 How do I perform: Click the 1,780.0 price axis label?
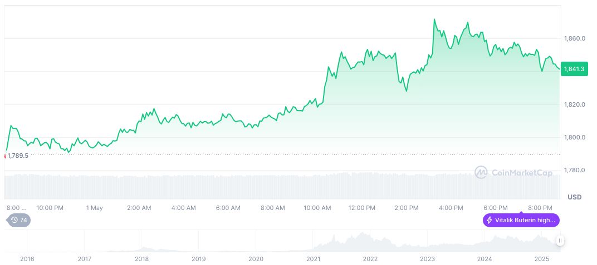[x=574, y=170]
